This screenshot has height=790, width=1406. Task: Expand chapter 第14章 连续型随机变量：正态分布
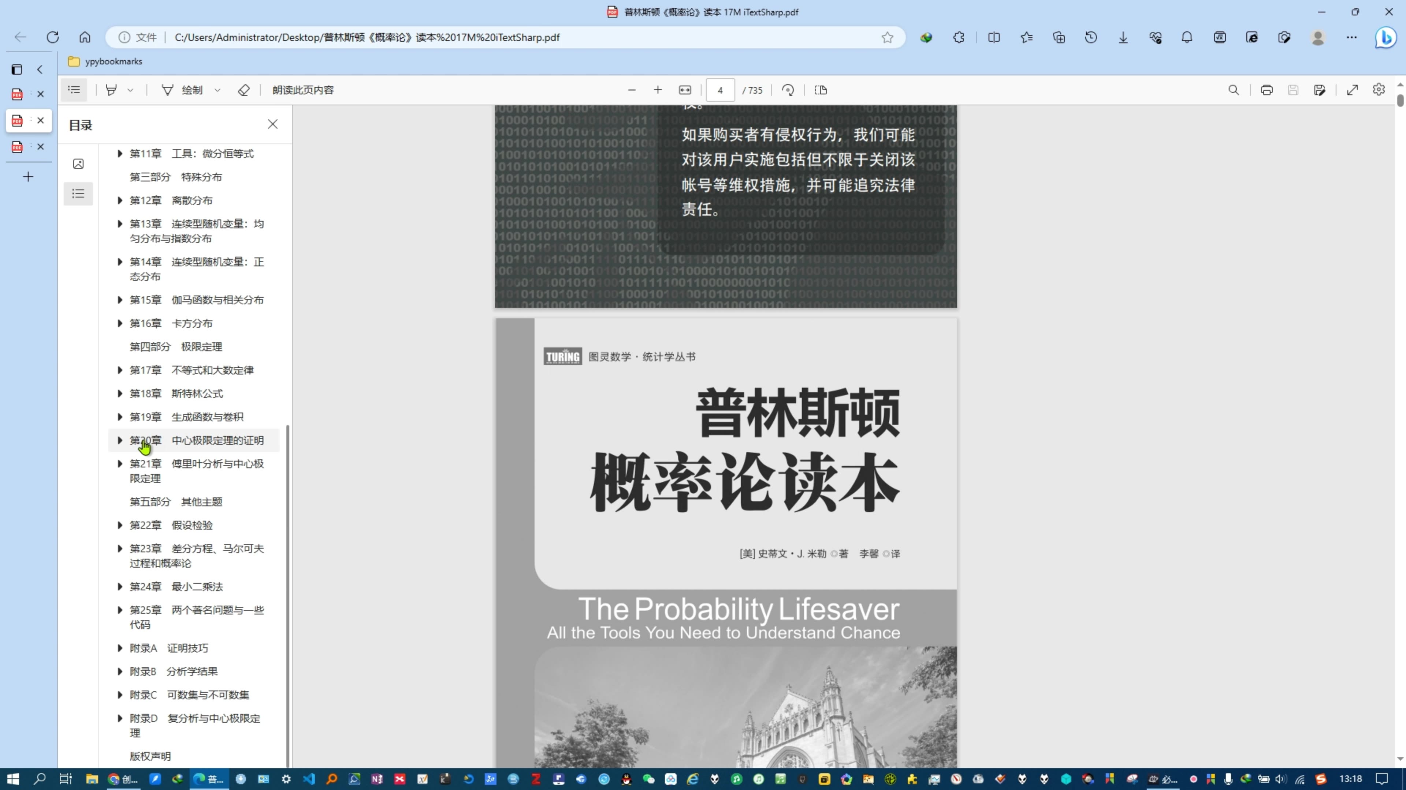point(119,262)
